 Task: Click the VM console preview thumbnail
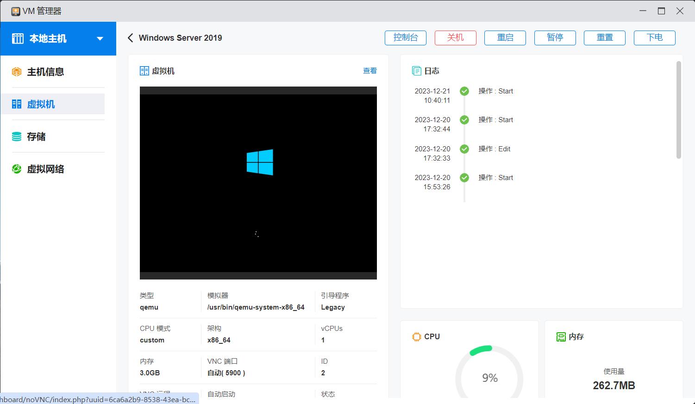258,183
